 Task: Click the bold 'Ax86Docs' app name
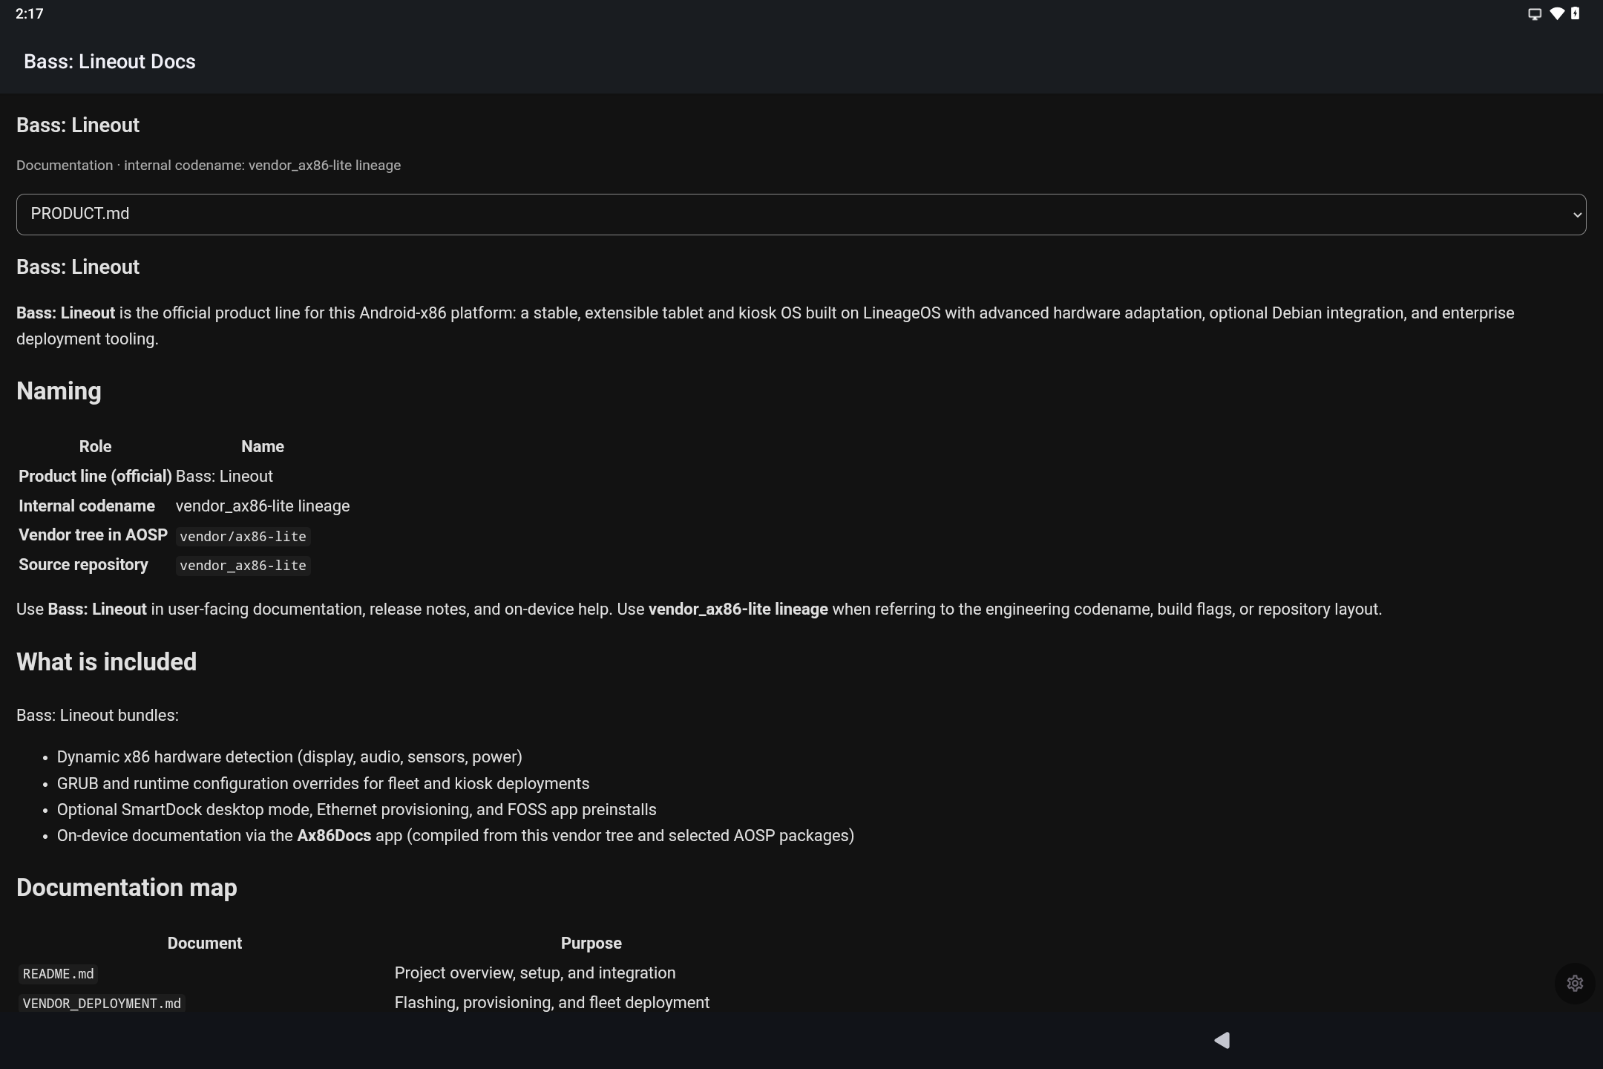334,836
